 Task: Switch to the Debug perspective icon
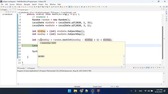tap(167, 7)
